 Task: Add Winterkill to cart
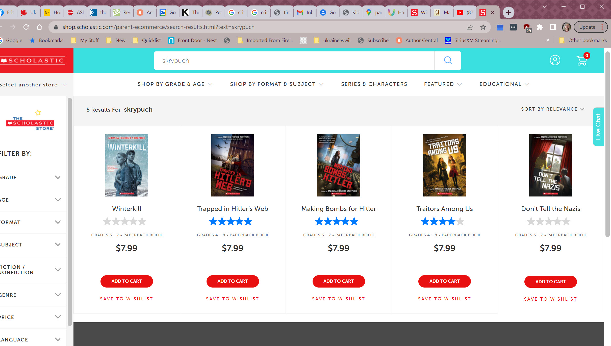(x=126, y=281)
